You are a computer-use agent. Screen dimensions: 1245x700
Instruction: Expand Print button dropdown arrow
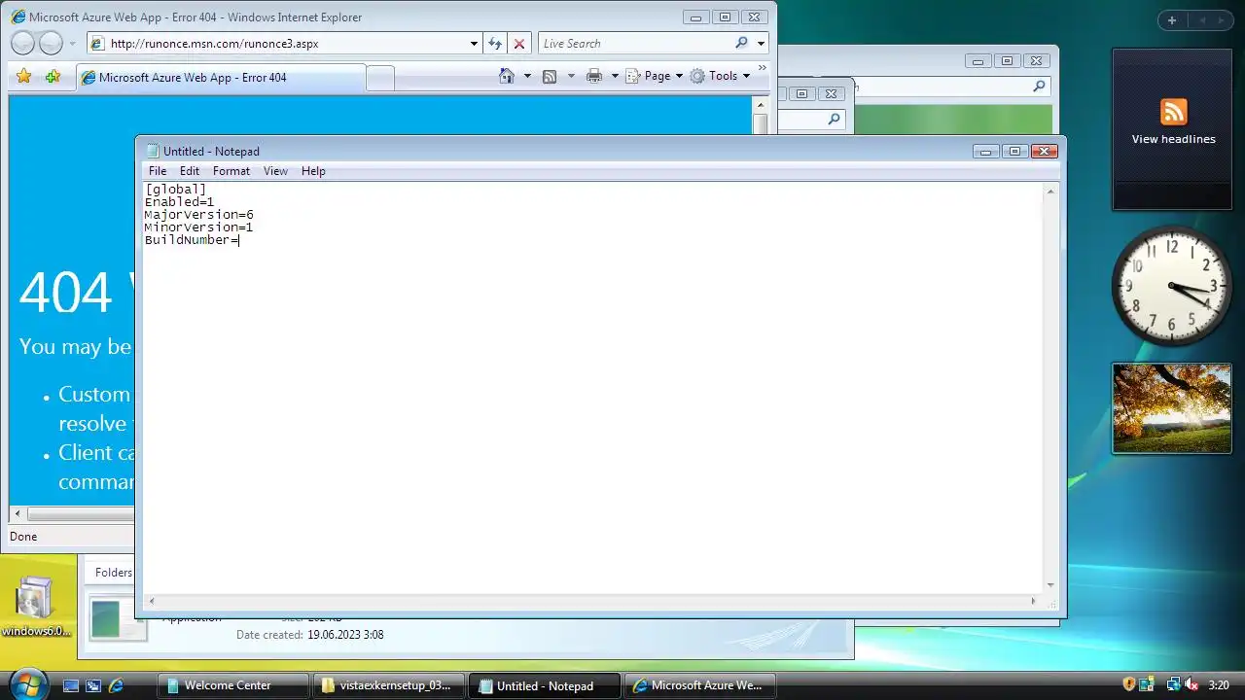click(x=615, y=76)
